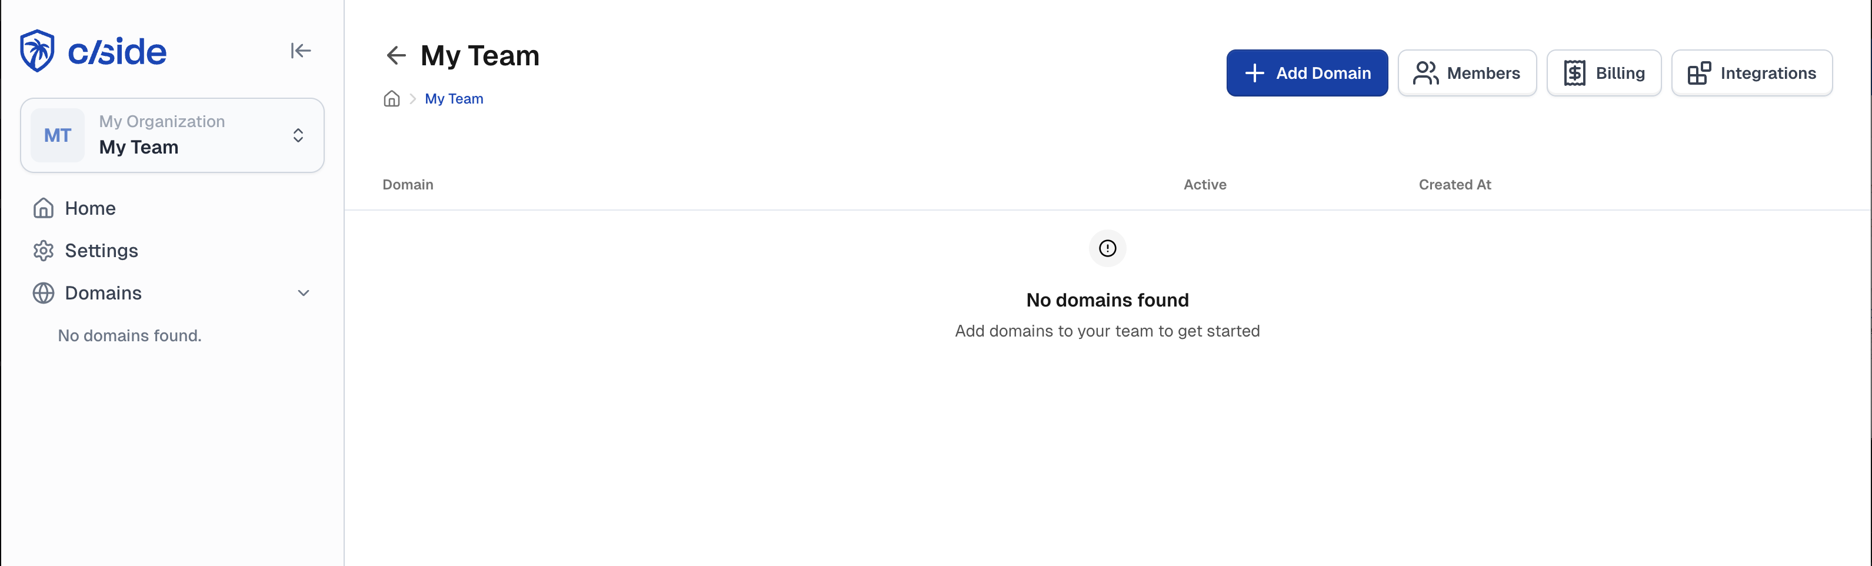Click the home icon in the breadcrumb
Viewport: 1872px width, 566px height.
pos(392,99)
